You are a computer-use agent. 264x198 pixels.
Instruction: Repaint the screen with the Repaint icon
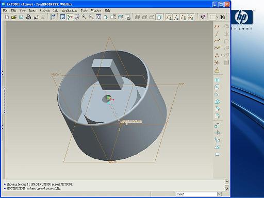[x=62, y=17]
